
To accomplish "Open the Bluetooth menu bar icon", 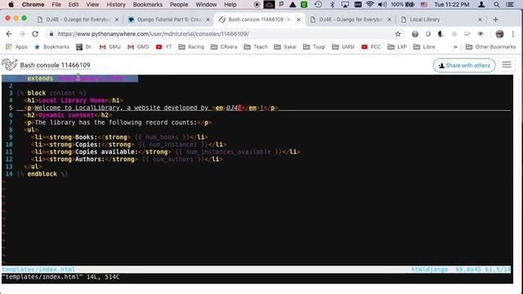I will tap(332, 5).
